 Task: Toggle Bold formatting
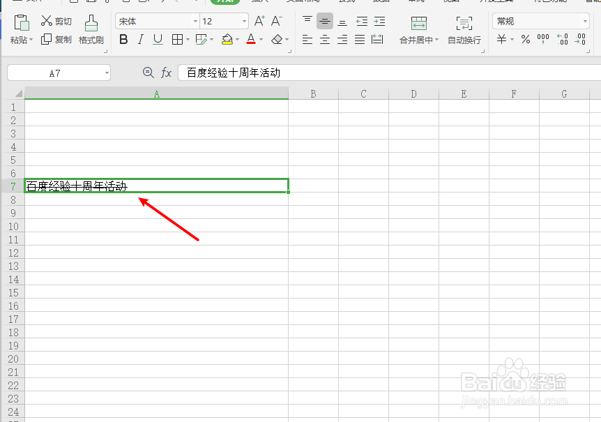tap(123, 39)
